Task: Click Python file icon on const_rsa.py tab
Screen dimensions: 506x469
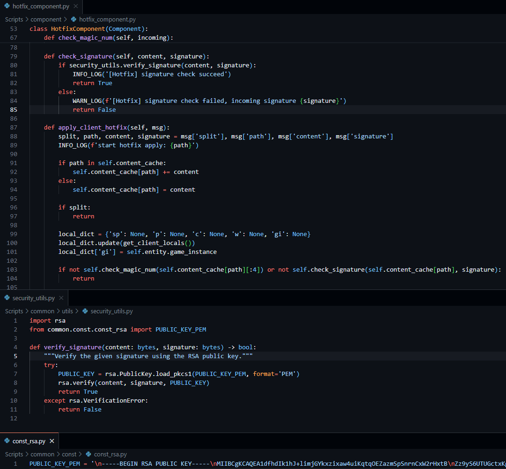Action: click(7, 441)
